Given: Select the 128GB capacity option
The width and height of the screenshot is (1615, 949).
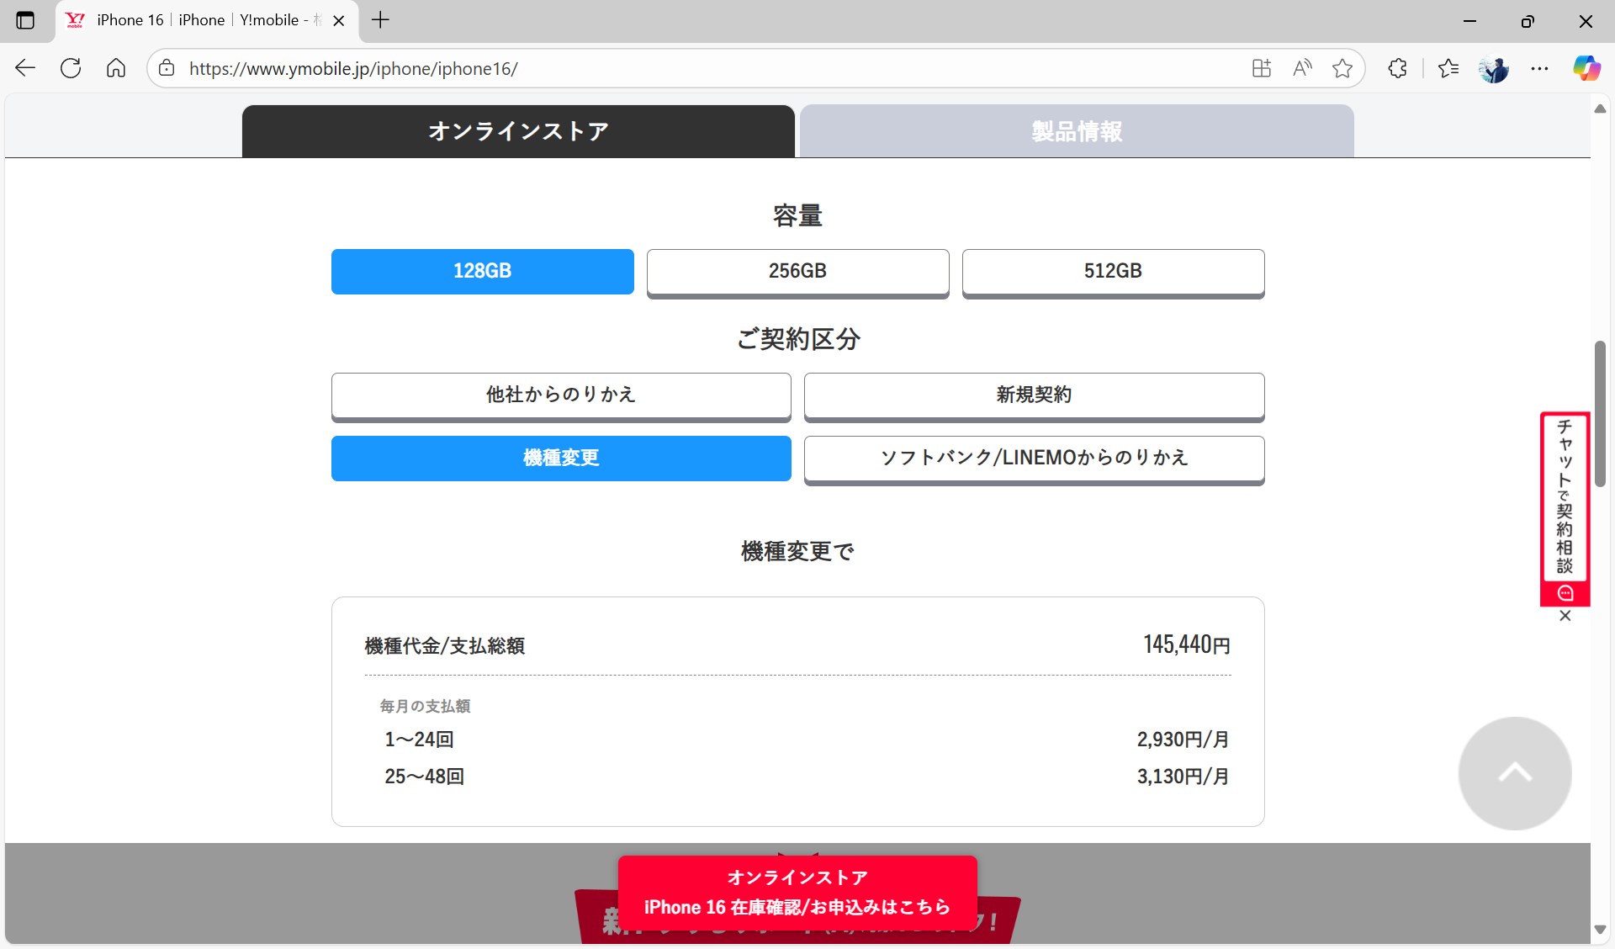Looking at the screenshot, I should click(x=482, y=271).
